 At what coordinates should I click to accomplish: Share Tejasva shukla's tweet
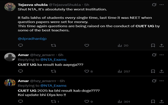pyautogui.click(x=162, y=45)
